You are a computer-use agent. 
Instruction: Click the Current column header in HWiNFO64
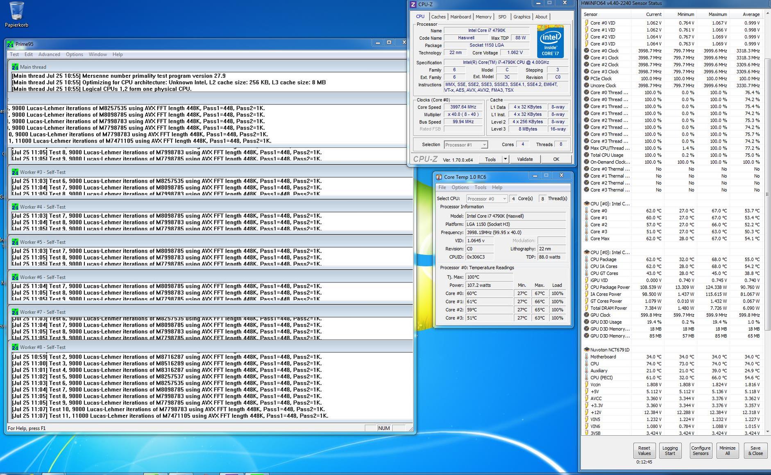click(x=648, y=14)
